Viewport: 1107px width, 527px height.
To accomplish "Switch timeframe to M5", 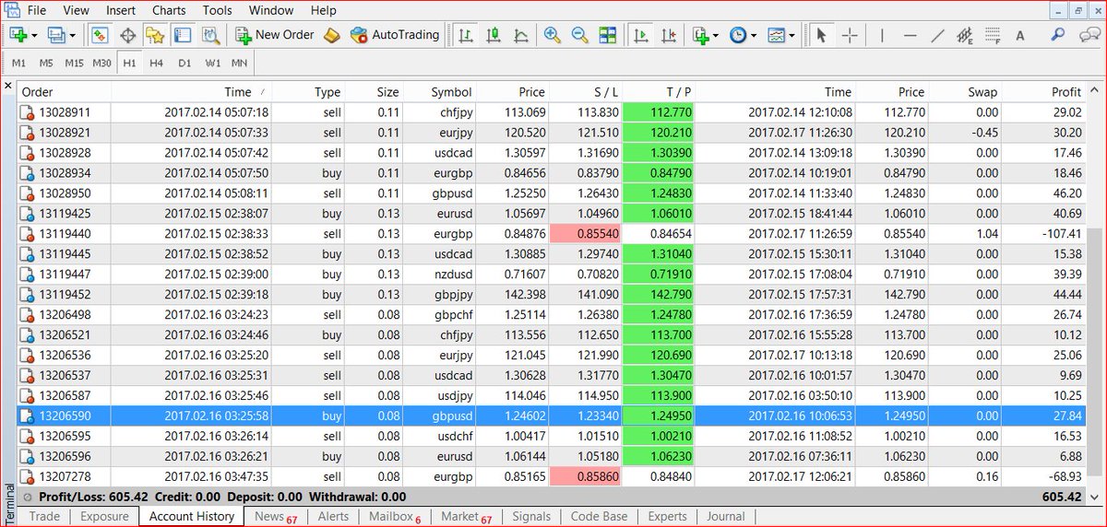I will coord(46,63).
